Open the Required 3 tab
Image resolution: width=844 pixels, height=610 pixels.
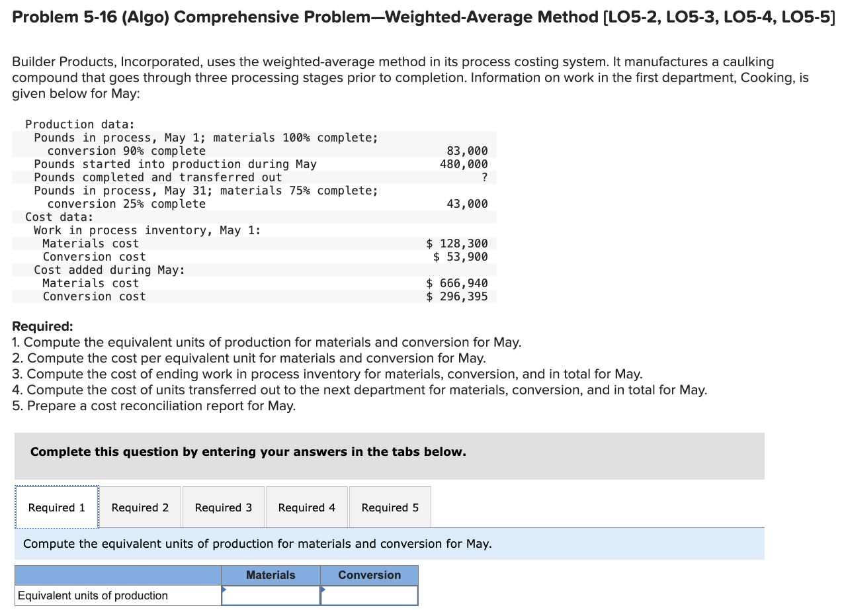pyautogui.click(x=223, y=507)
